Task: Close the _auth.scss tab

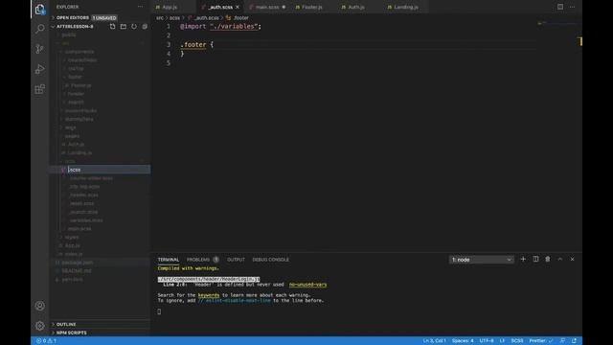Action: coord(238,7)
